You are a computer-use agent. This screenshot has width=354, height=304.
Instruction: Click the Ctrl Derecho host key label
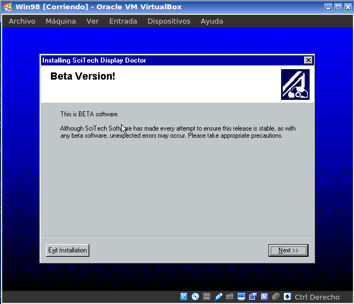(x=317, y=297)
